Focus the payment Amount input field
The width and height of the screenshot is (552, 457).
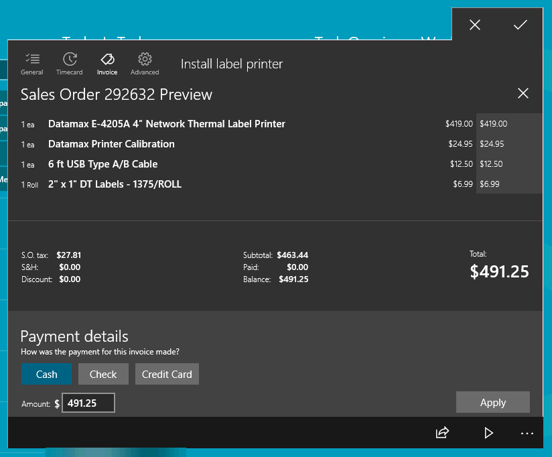pos(88,403)
